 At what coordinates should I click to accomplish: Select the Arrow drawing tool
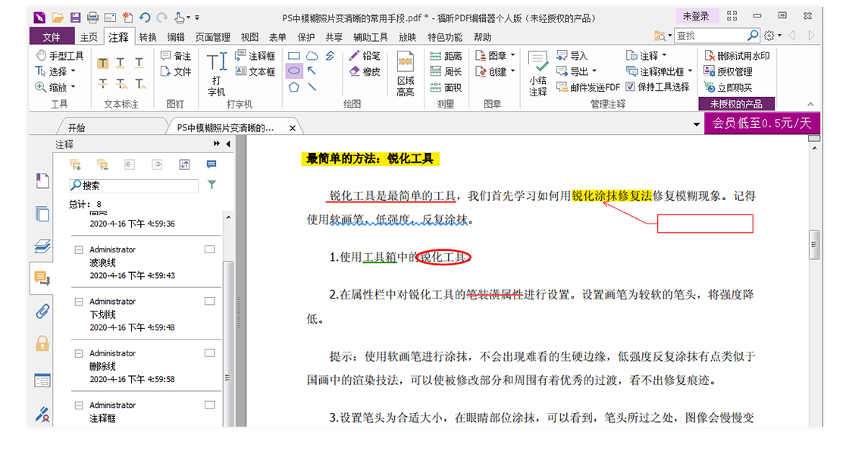[x=312, y=70]
